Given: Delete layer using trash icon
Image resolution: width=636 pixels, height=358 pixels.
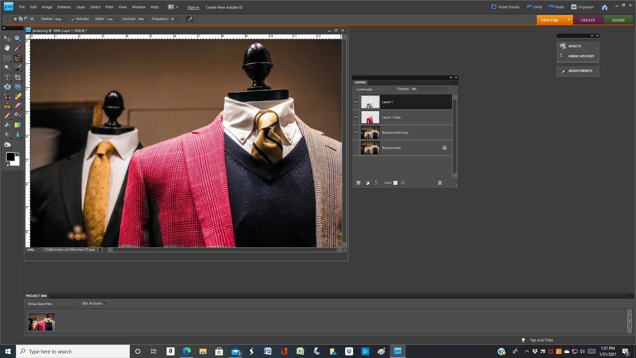Looking at the screenshot, I should [440, 183].
